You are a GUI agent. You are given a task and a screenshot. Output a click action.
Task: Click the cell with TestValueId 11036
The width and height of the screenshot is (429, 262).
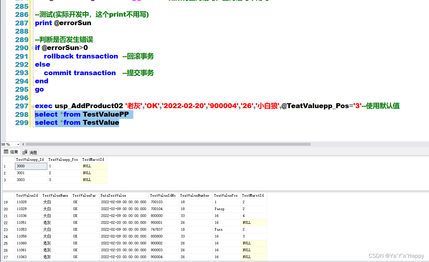[28, 216]
